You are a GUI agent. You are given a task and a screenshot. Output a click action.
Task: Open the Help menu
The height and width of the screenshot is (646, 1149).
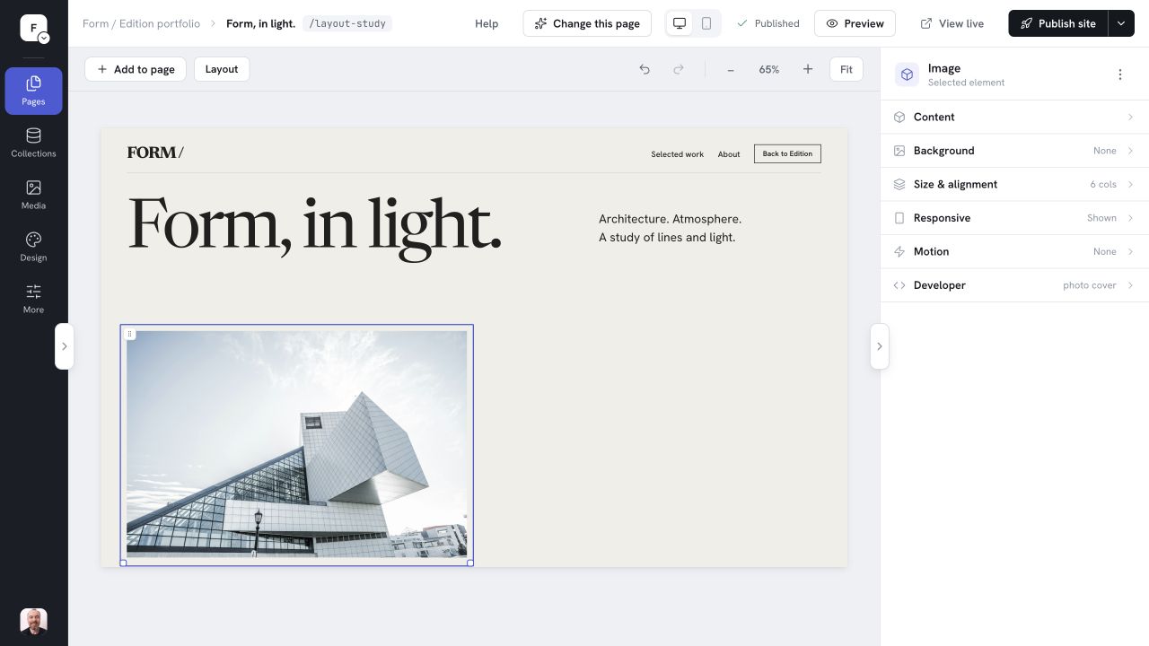pyautogui.click(x=487, y=23)
